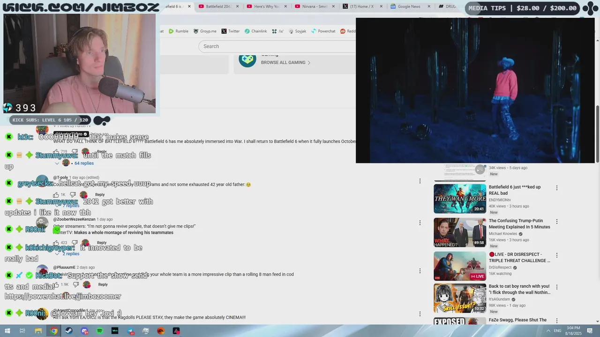Like the ZooberWezeKenzan comment

point(56,243)
